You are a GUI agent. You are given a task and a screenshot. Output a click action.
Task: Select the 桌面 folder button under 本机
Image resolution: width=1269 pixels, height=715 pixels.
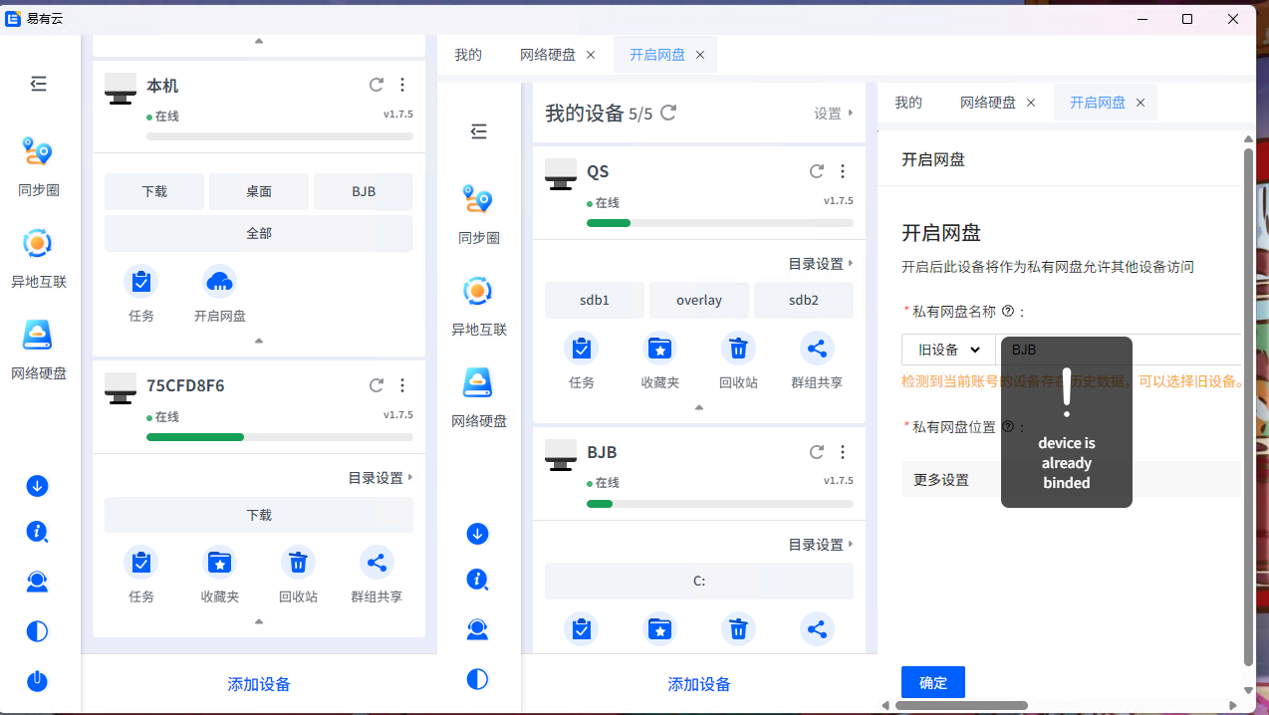point(259,191)
